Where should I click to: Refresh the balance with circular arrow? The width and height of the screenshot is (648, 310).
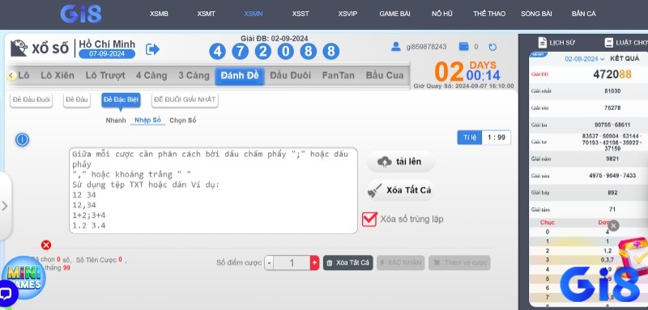click(x=492, y=47)
